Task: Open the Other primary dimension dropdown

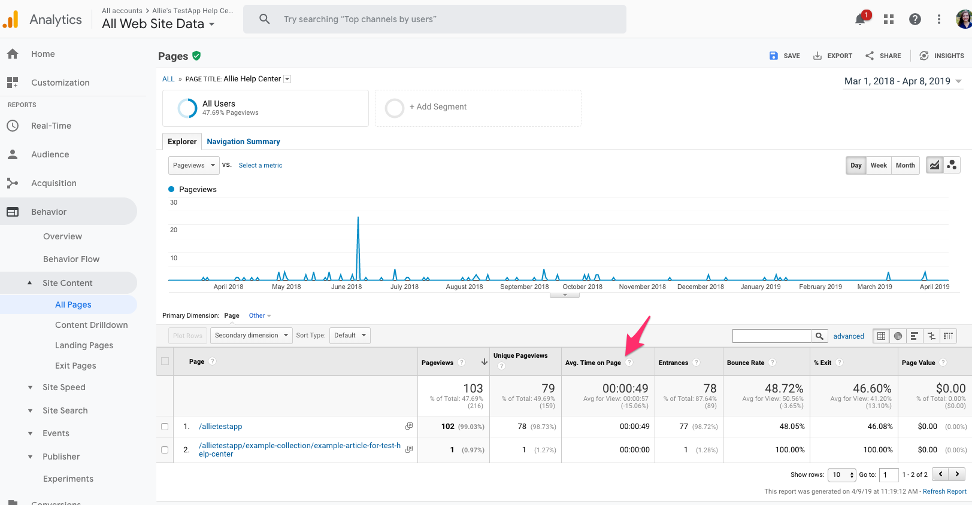Action: pyautogui.click(x=260, y=315)
